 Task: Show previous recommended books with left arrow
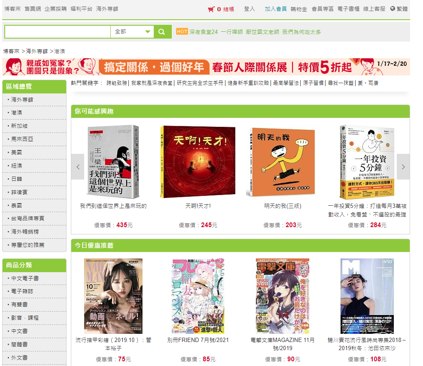(78, 167)
